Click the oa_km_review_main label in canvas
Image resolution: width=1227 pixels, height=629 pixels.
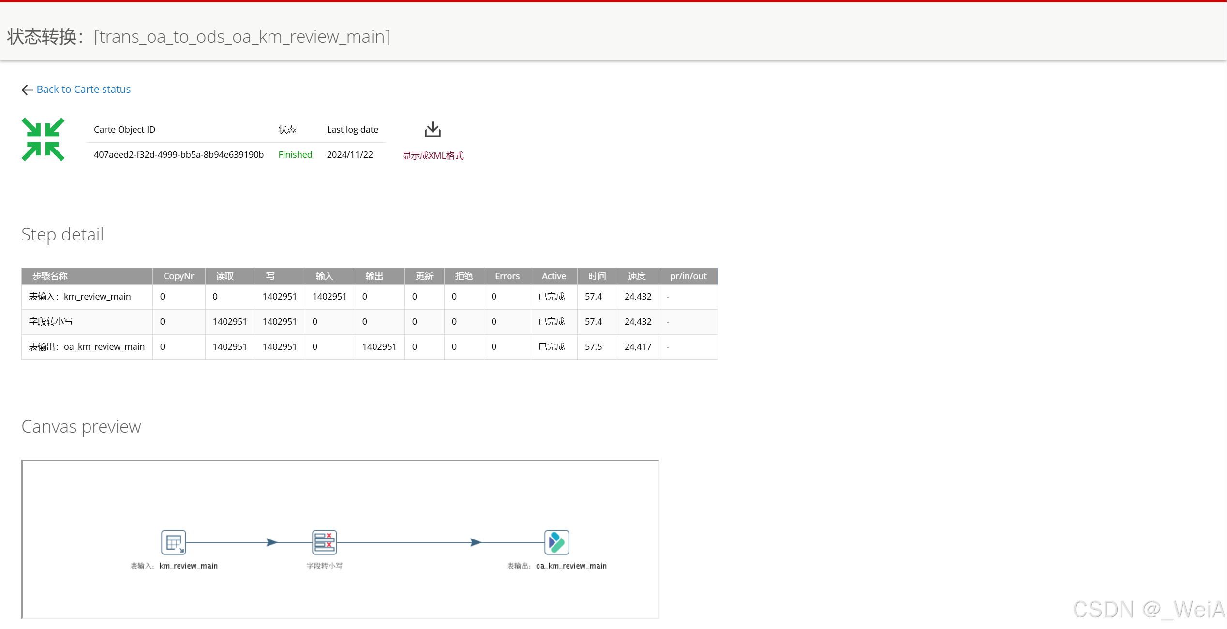(x=571, y=566)
